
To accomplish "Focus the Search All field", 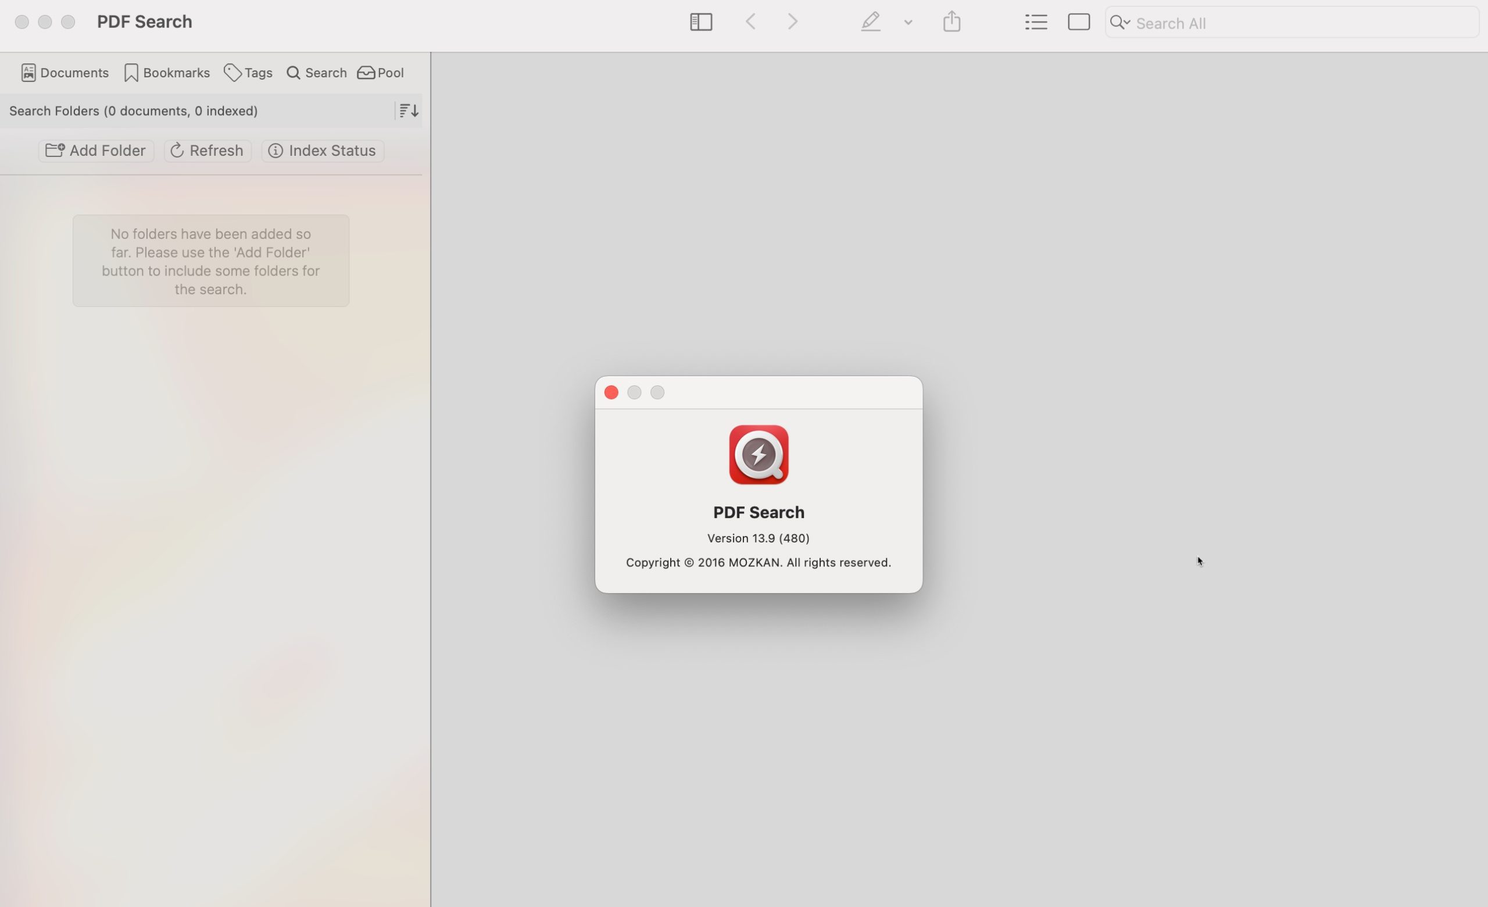I will [1292, 23].
